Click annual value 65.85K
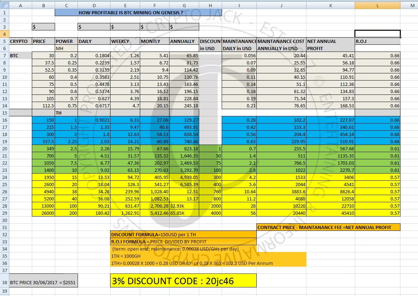Screen dimensions: 418x296 (x=184, y=213)
